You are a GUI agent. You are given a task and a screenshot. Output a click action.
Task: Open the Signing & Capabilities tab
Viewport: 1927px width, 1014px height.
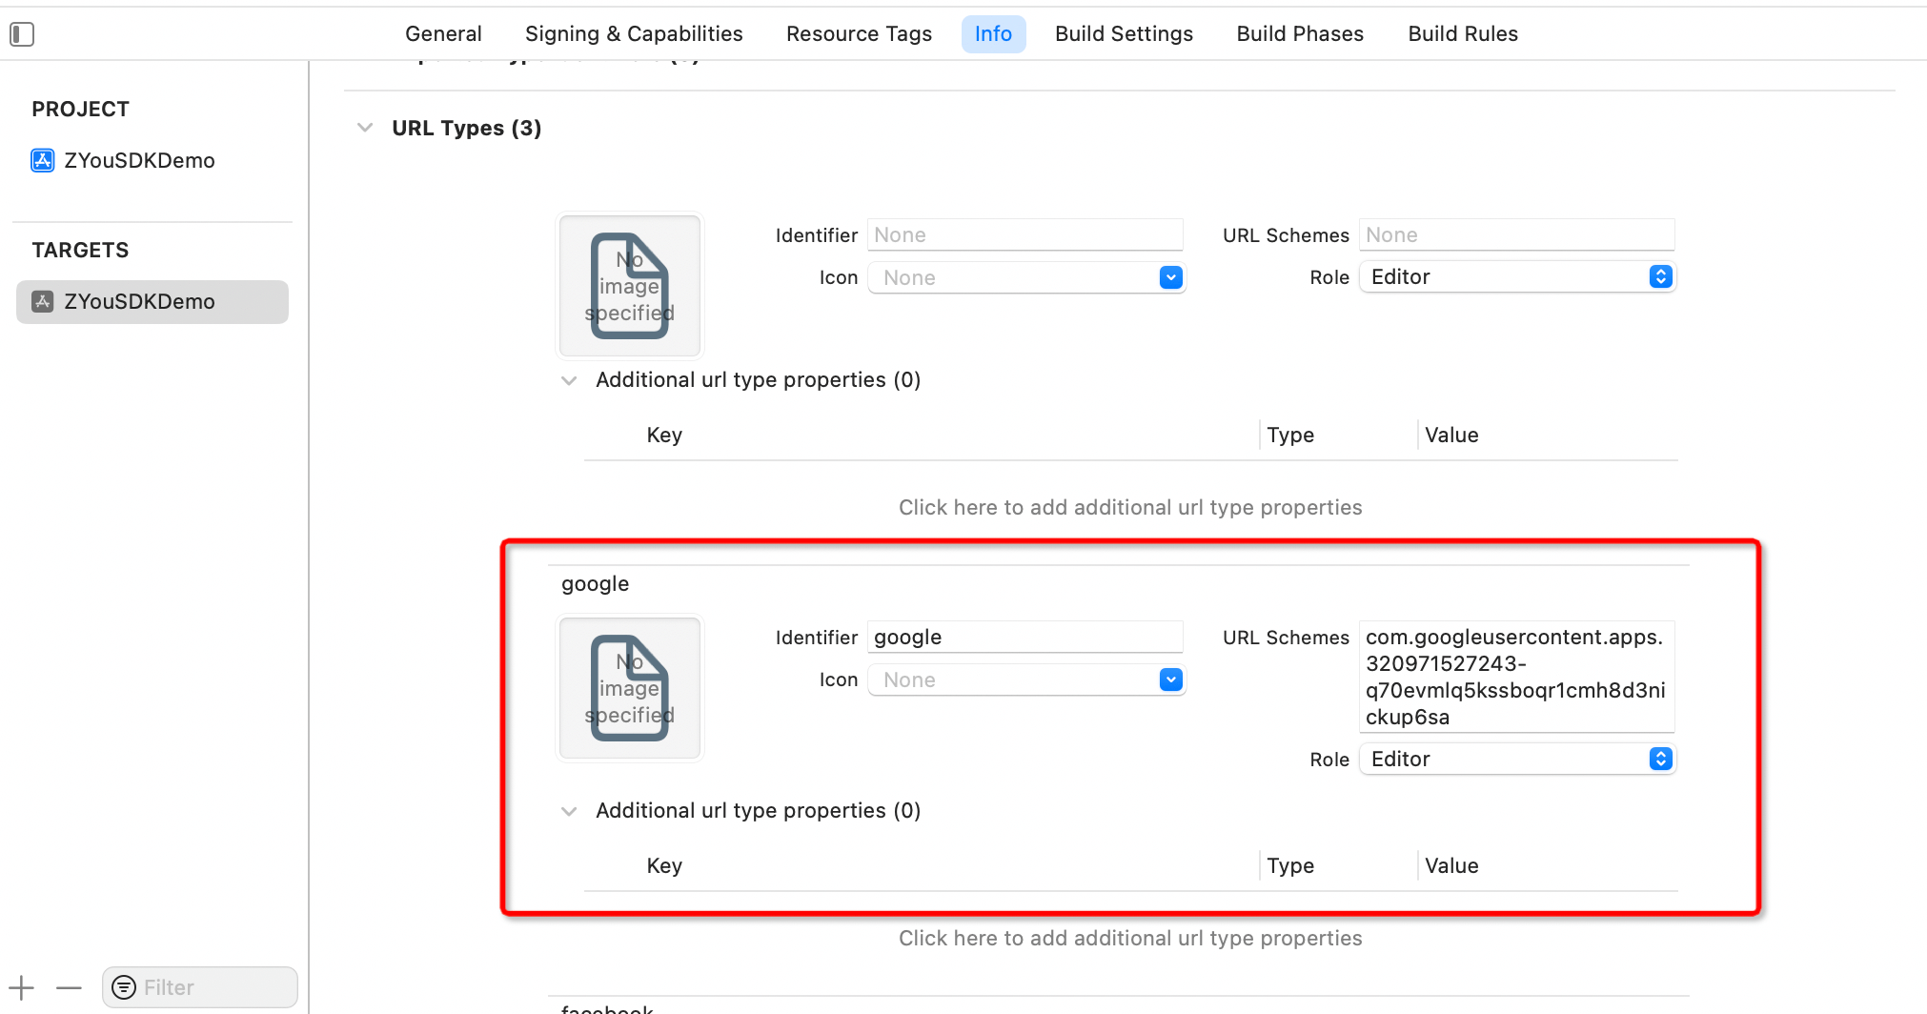click(x=634, y=34)
